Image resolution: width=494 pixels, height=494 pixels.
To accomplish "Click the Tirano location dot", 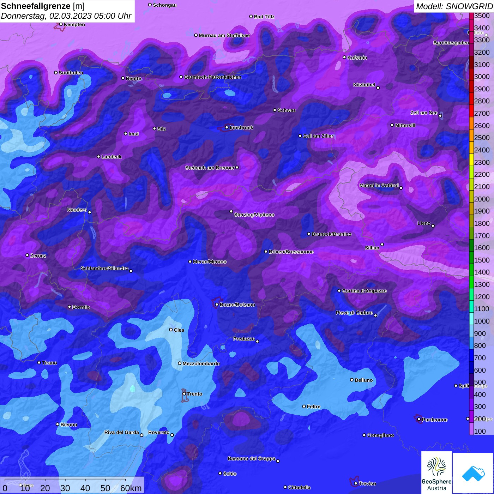I will coord(39,362).
